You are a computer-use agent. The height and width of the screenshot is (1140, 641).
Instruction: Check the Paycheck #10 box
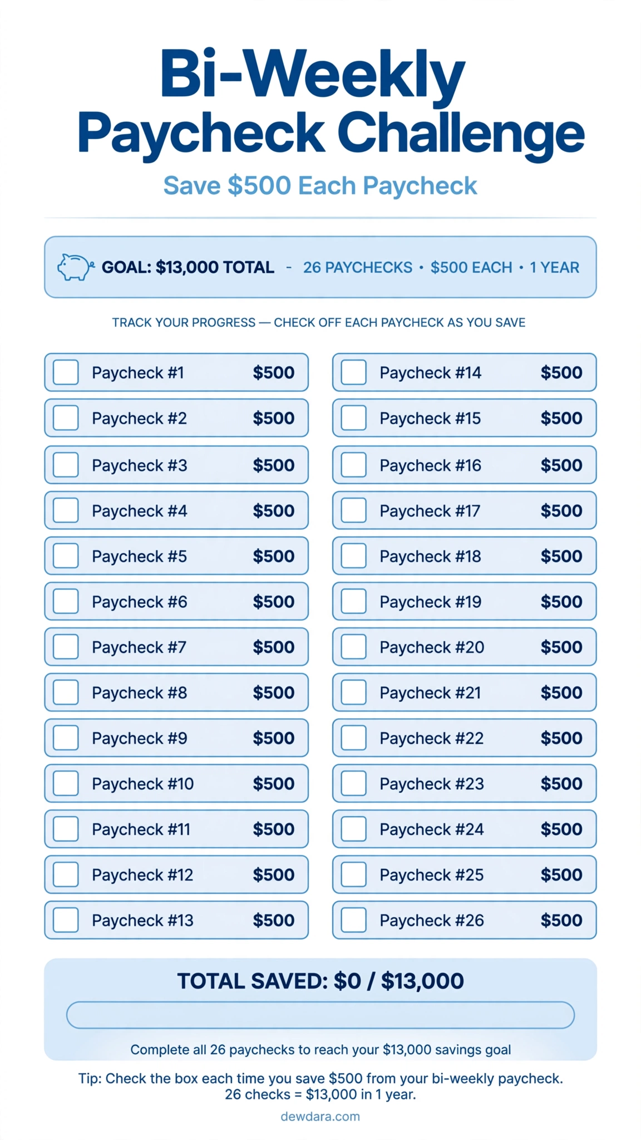66,784
